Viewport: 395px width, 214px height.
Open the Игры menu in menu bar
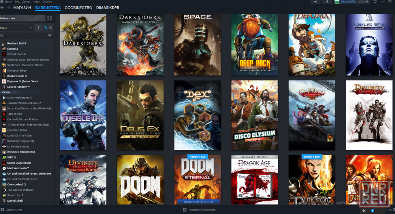(x=36, y=2)
